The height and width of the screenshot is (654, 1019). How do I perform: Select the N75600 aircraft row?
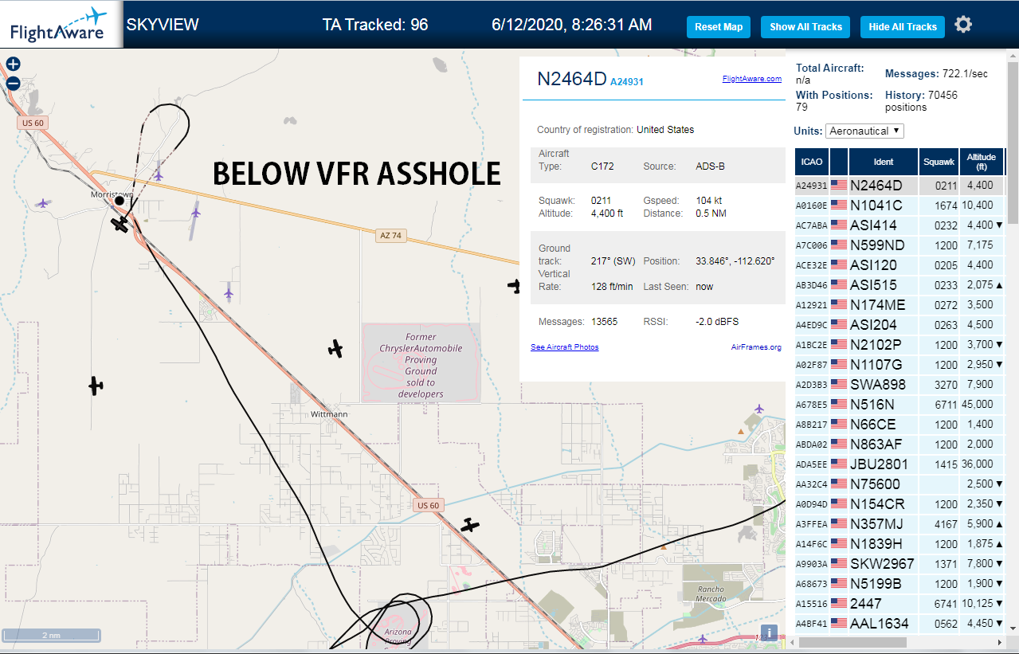pos(900,484)
